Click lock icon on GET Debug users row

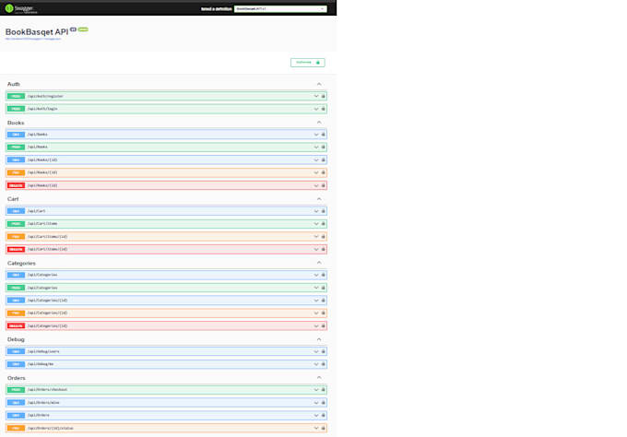point(323,351)
